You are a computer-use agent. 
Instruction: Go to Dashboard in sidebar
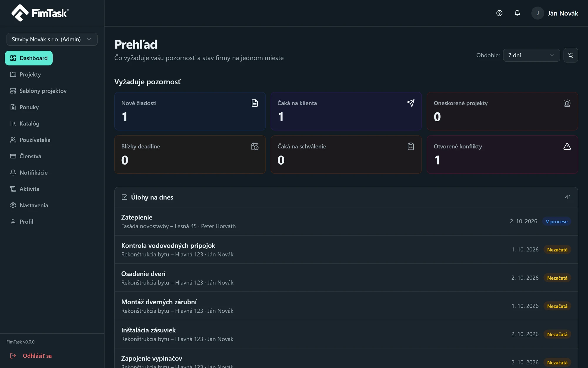click(x=29, y=58)
